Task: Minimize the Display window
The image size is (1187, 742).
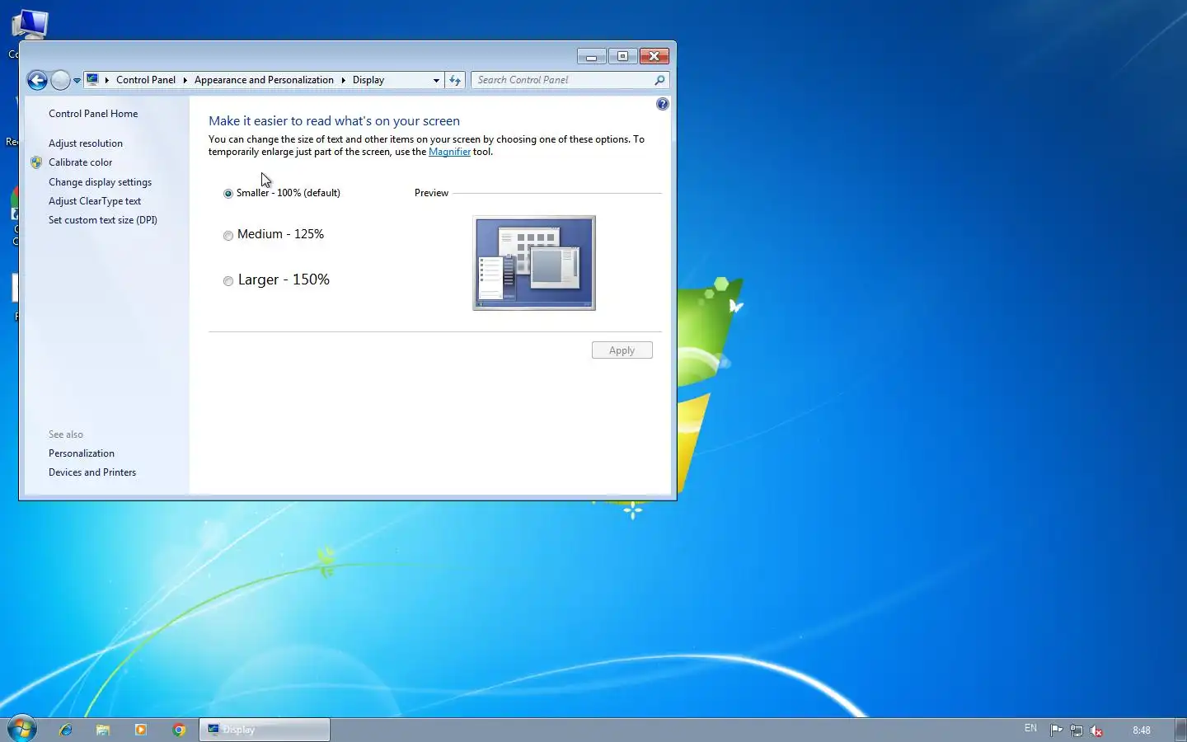Action: (x=591, y=56)
